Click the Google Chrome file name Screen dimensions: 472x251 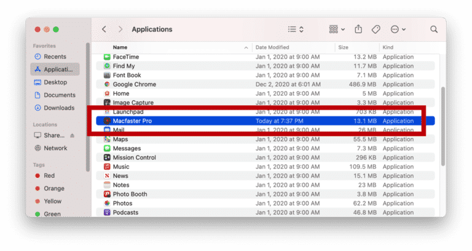(134, 84)
